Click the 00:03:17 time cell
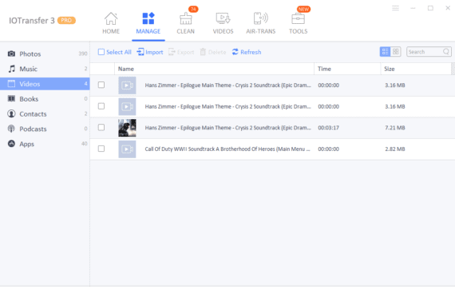The image size is (455, 298). [x=329, y=128]
